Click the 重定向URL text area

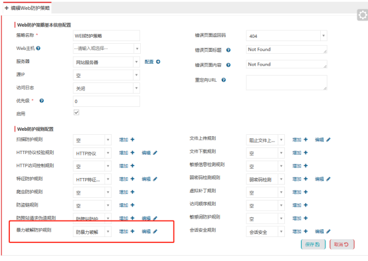[x=286, y=82]
